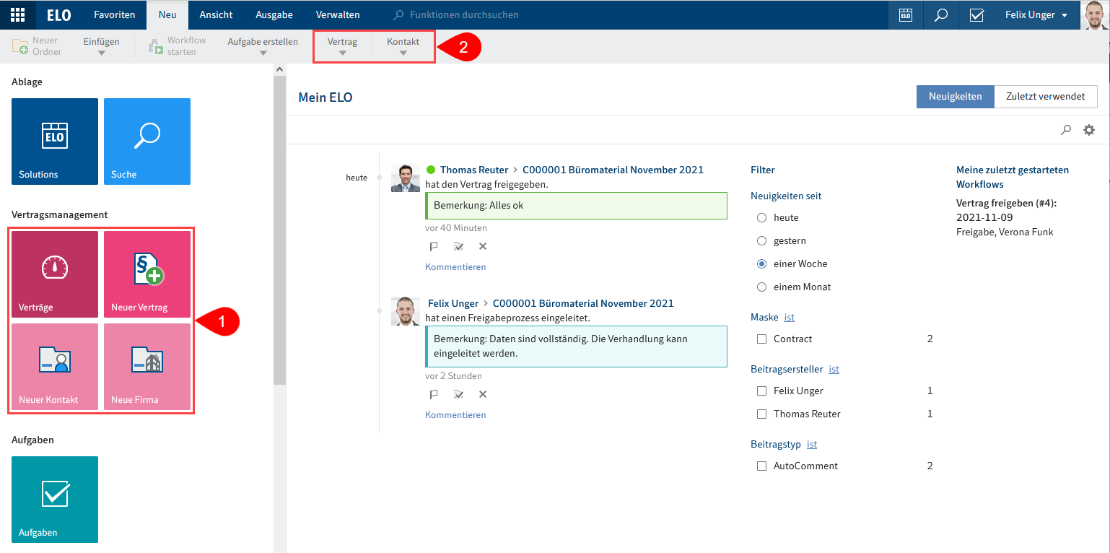This screenshot has width=1110, height=553.
Task: Flag Thomas Reuter's post with flag icon
Action: tap(434, 246)
